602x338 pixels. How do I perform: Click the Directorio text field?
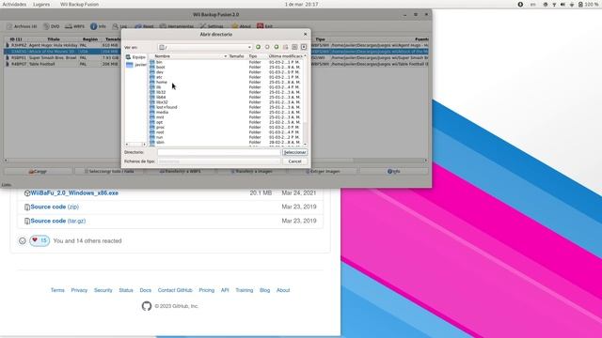pos(218,152)
